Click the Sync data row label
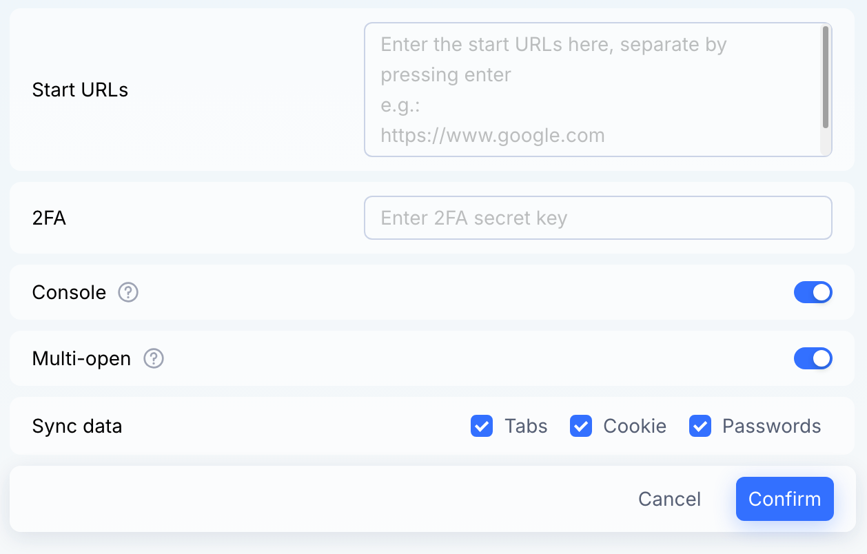The height and width of the screenshot is (554, 867). pyautogui.click(x=77, y=427)
